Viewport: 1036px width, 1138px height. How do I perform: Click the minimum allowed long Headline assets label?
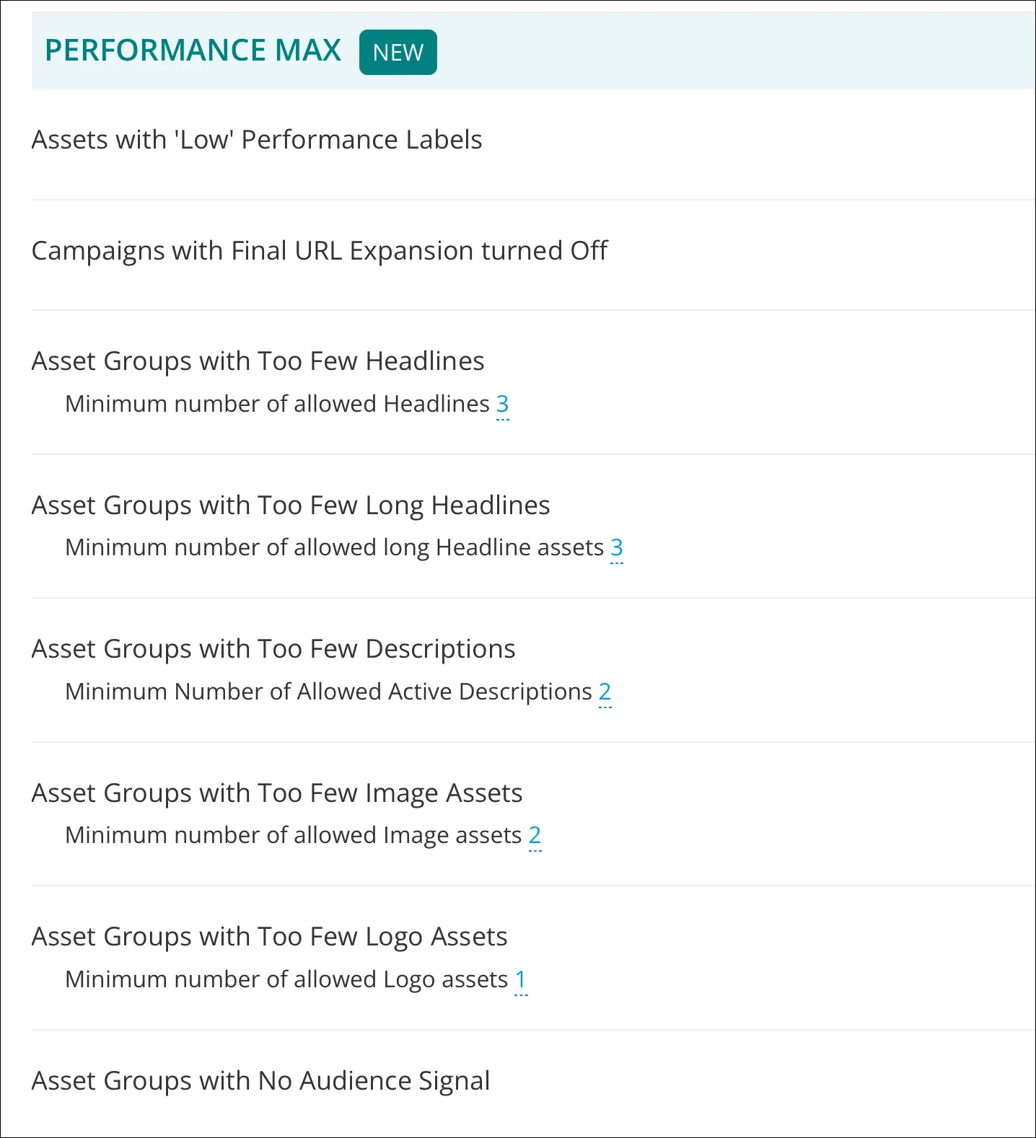click(x=334, y=547)
